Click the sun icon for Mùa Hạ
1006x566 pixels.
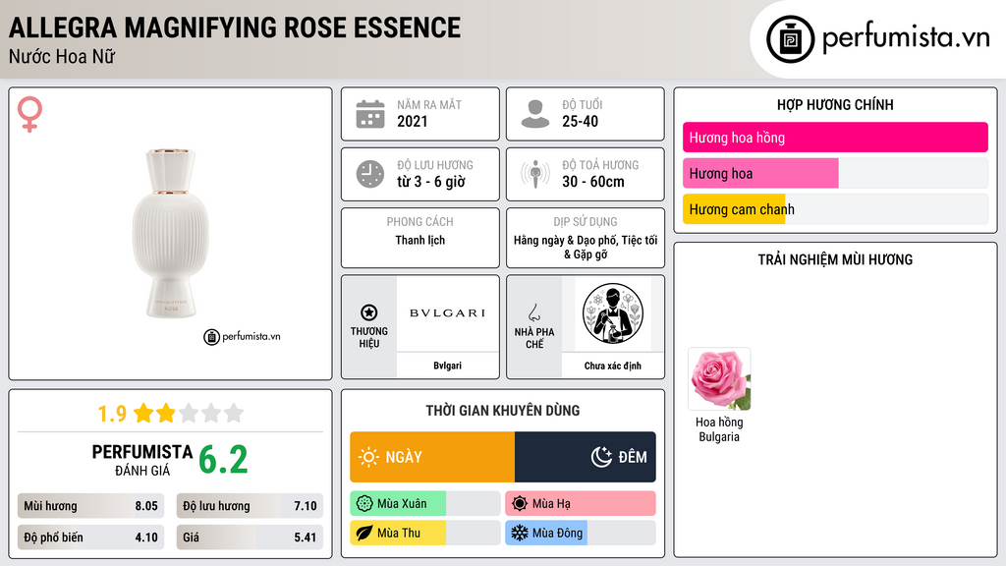coord(520,504)
